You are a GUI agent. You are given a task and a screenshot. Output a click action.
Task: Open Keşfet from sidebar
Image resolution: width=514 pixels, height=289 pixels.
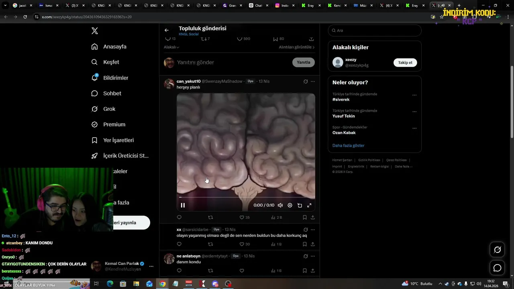tap(105, 62)
